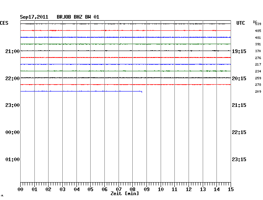Click minute tick label 11

174,189
